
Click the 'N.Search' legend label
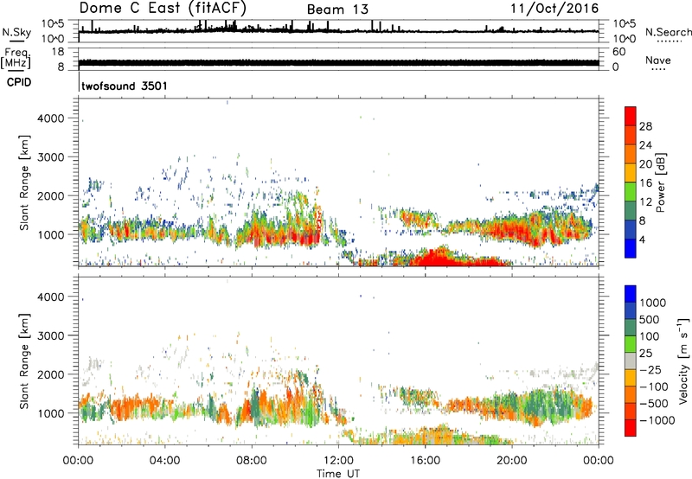(x=668, y=32)
